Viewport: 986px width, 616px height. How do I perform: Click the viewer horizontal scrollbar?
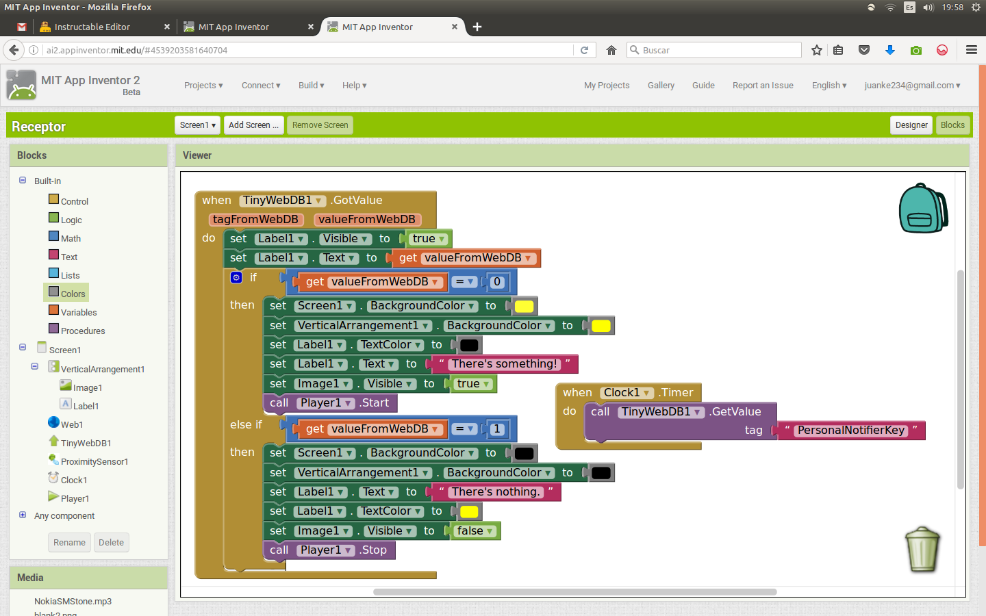click(x=575, y=592)
